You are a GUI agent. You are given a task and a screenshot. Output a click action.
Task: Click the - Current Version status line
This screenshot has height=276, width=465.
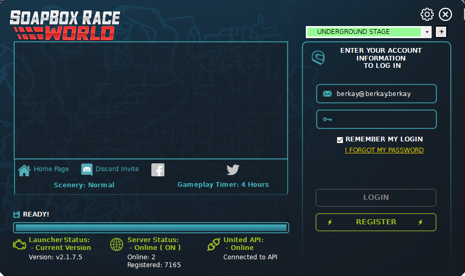tap(61, 247)
